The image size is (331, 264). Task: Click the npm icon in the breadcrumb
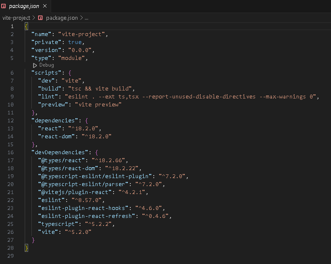point(40,18)
